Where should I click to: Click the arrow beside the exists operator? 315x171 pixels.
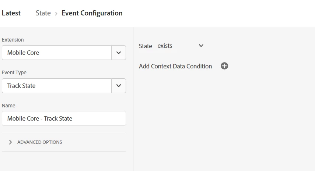201,46
